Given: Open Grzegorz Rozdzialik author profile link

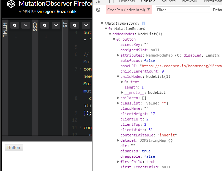Looking at the screenshot, I should click(x=57, y=11).
